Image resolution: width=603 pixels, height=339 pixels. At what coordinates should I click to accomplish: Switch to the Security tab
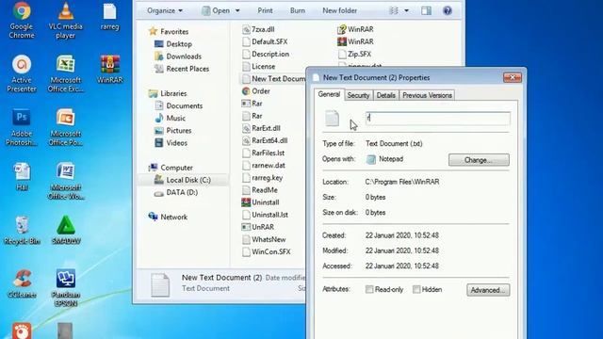point(358,95)
